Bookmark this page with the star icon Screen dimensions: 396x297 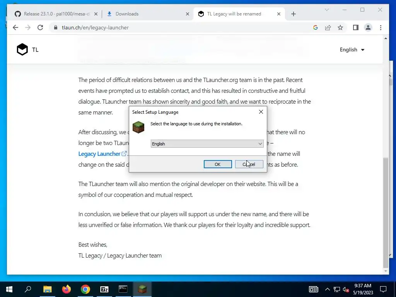[340, 27]
